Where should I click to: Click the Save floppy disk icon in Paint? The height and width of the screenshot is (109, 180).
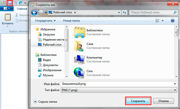pos(10,3)
